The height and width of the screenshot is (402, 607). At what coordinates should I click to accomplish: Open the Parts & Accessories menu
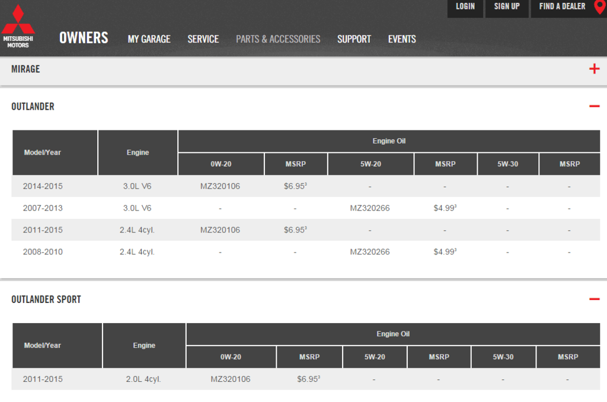pos(278,39)
